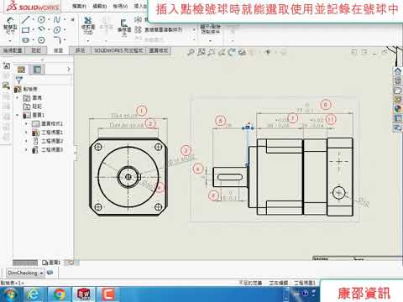
Task: Select the root drawing node in tree
Action: pyautogui.click(x=26, y=89)
